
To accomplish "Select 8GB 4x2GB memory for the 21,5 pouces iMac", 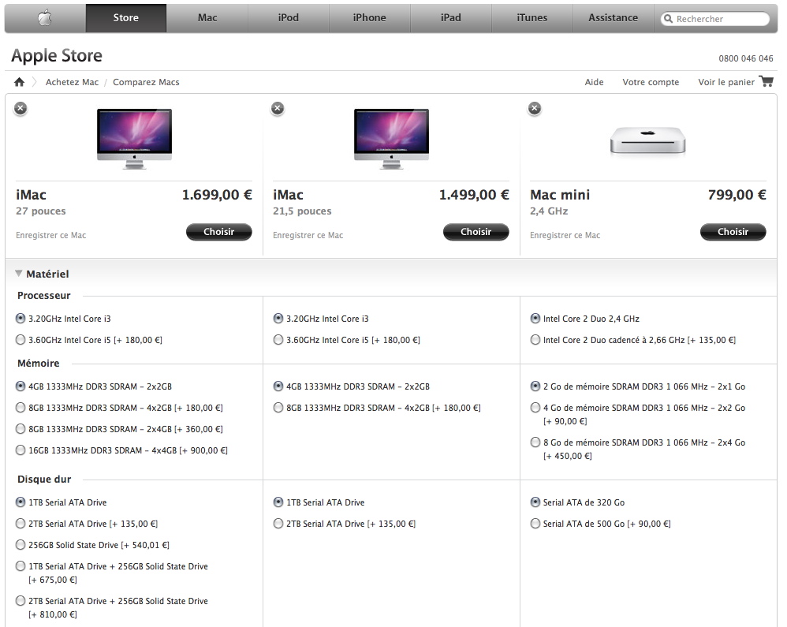I will pos(278,408).
